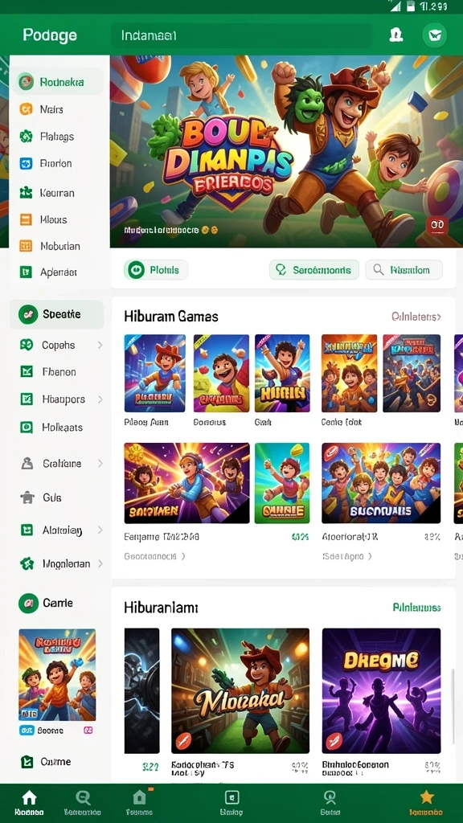463x823 pixels.
Task: Select the Flahags sidebar icon
Action: click(26, 137)
